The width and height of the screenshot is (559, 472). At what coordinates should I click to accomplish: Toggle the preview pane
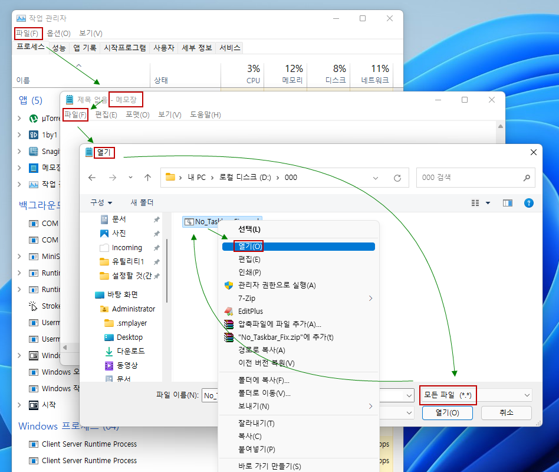[x=508, y=203]
